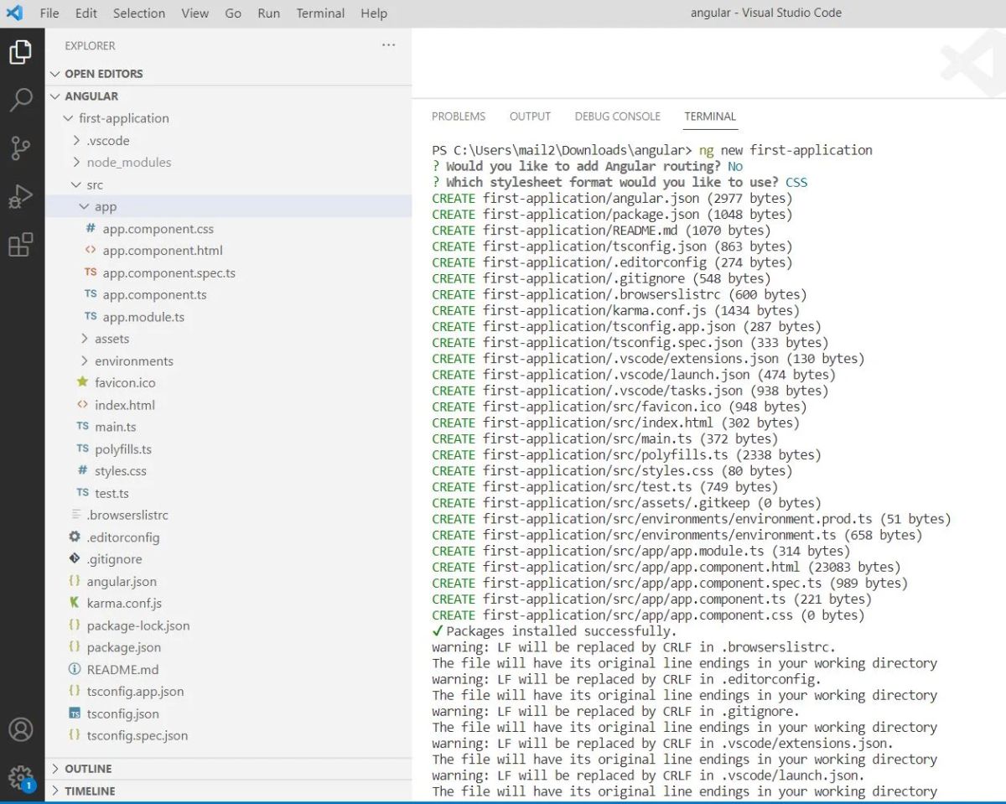This screenshot has width=1006, height=804.
Task: Click the hash icon of styles.css
Action: (x=82, y=470)
